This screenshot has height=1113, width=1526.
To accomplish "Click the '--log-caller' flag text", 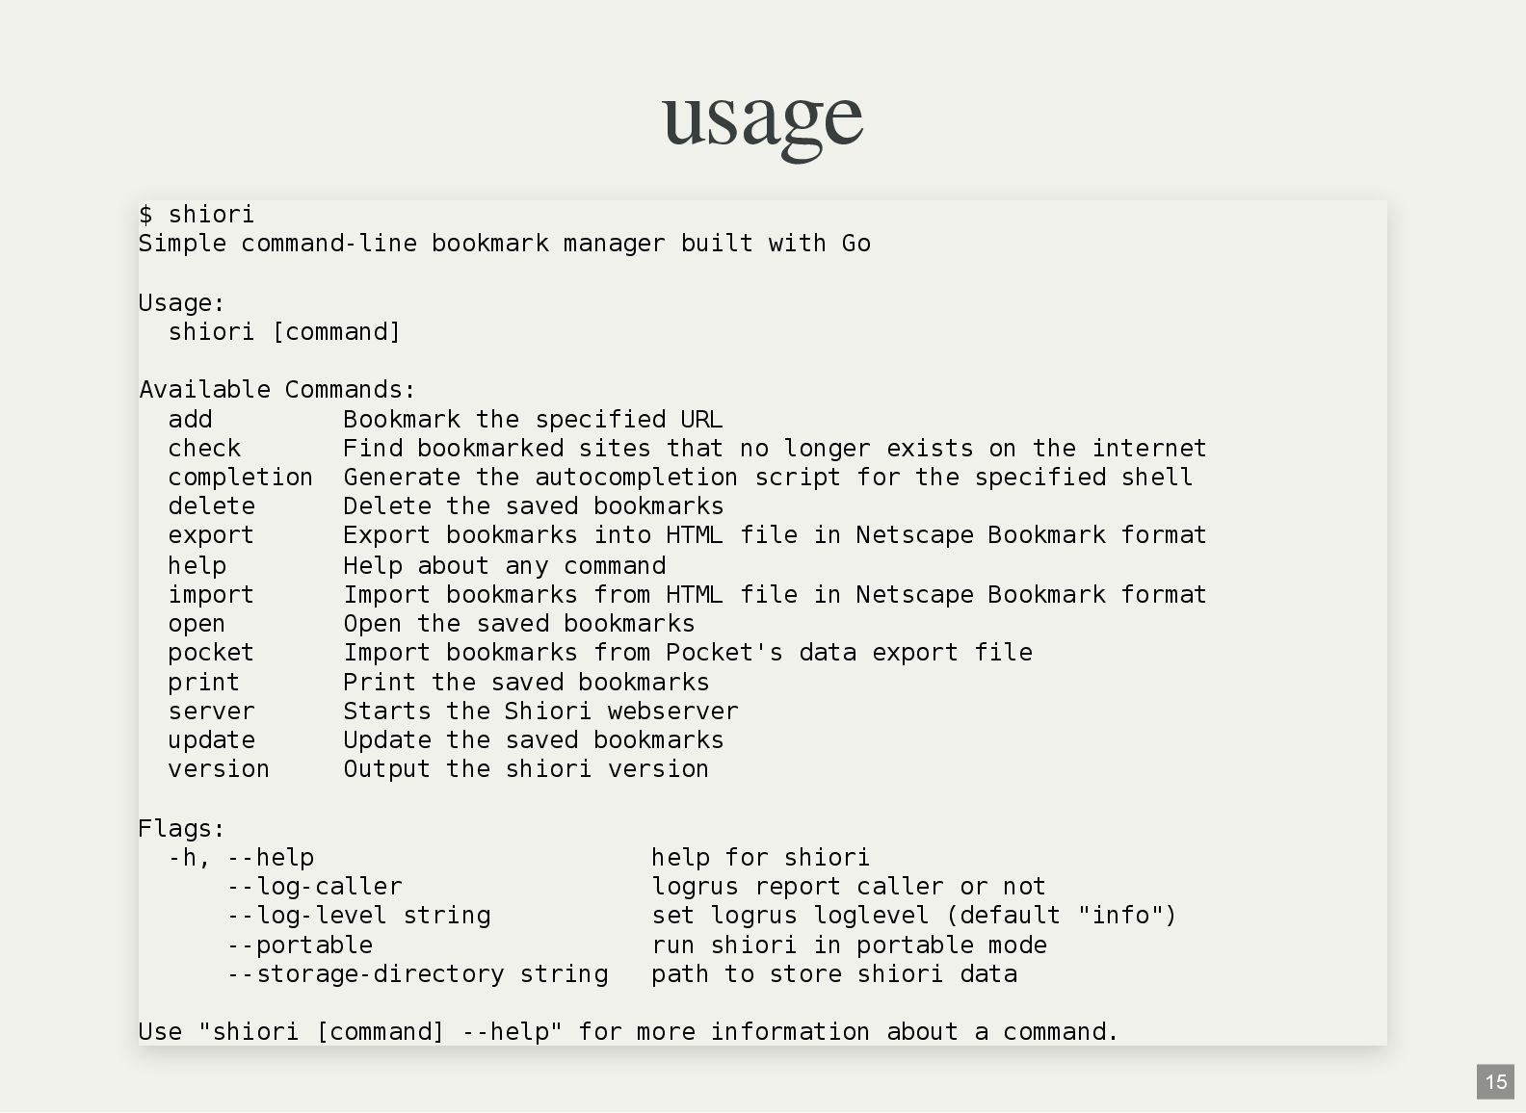I will (x=315, y=887).
